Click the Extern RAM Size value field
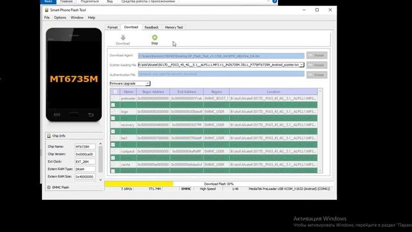 (x=85, y=177)
